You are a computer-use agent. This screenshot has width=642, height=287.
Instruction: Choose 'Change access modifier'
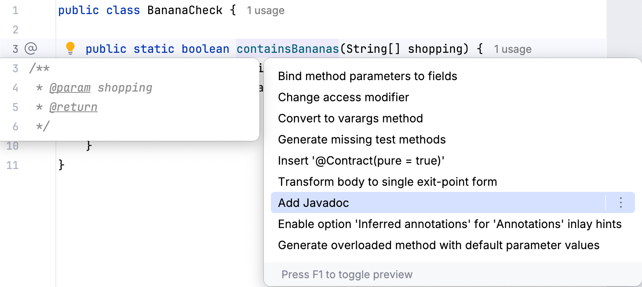point(343,97)
